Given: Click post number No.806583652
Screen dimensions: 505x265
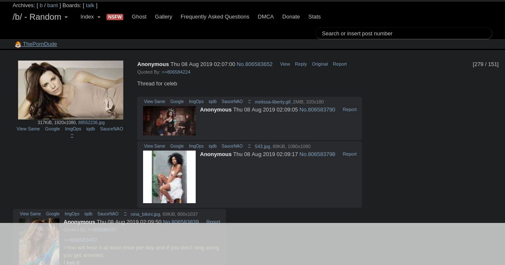Looking at the screenshot, I should click(x=255, y=64).
